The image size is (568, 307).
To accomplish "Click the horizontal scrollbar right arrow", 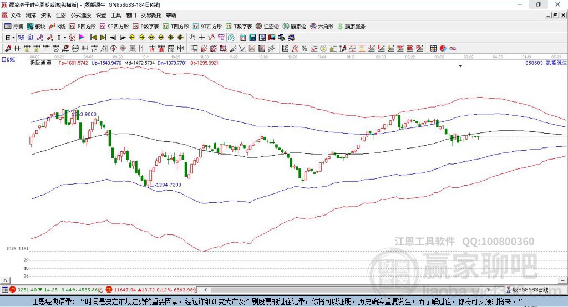I will (488, 290).
